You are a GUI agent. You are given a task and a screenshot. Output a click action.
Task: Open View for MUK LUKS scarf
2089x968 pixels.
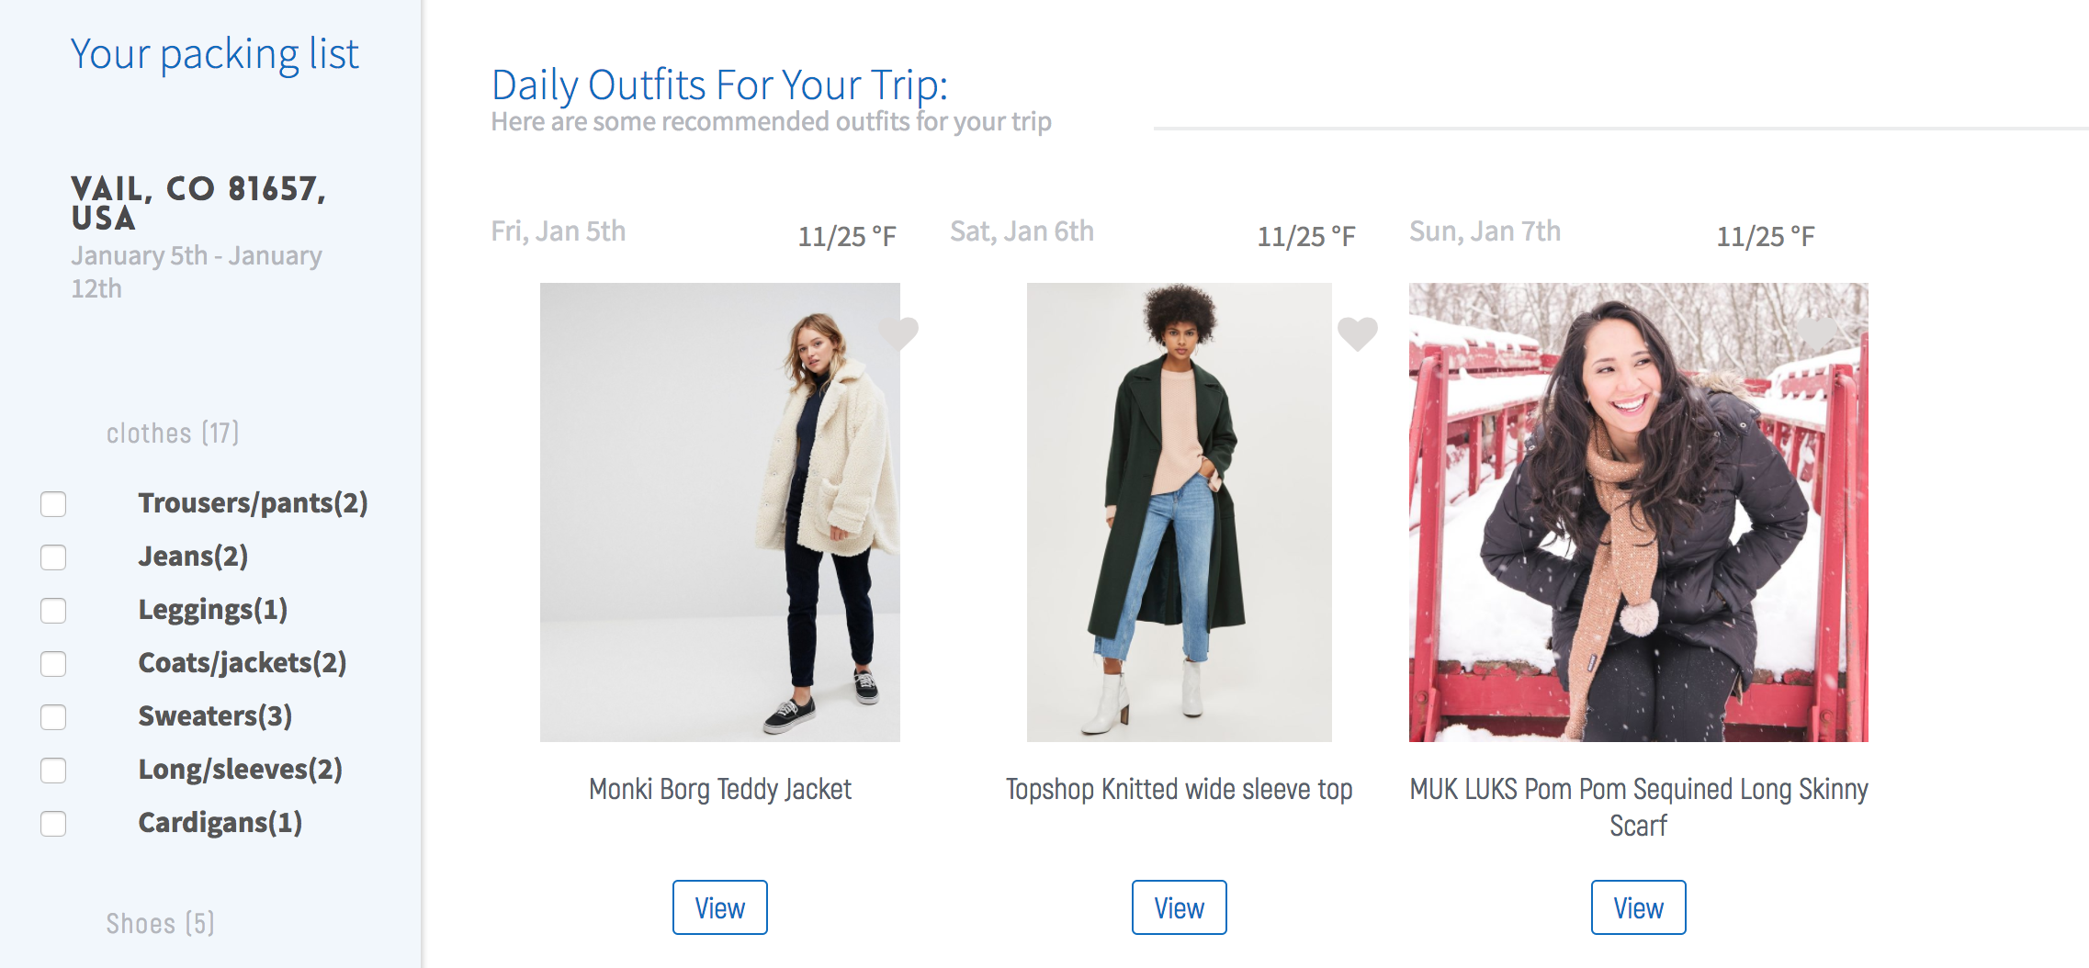[x=1638, y=907]
